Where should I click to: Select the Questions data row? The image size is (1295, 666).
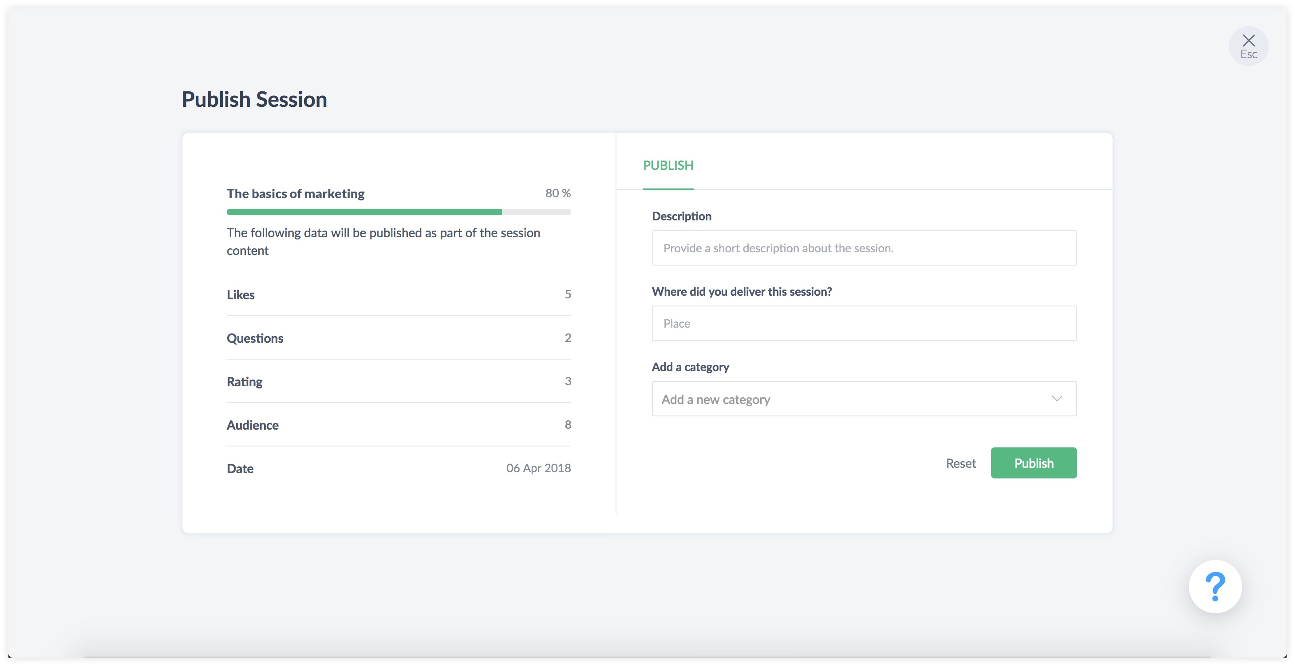coord(398,338)
